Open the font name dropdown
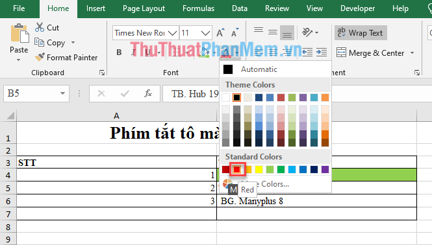 coord(173,33)
